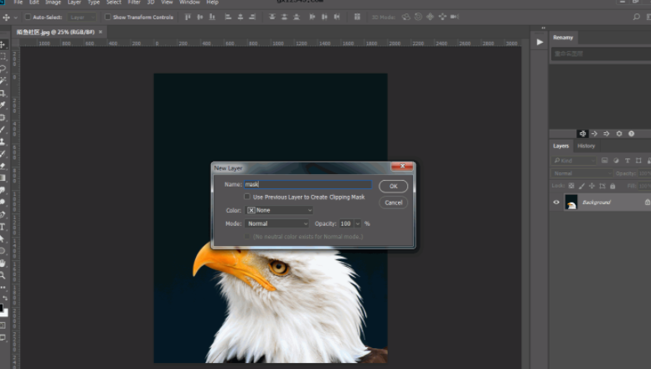
Task: Select the Renamy panel tab
Action: click(563, 38)
